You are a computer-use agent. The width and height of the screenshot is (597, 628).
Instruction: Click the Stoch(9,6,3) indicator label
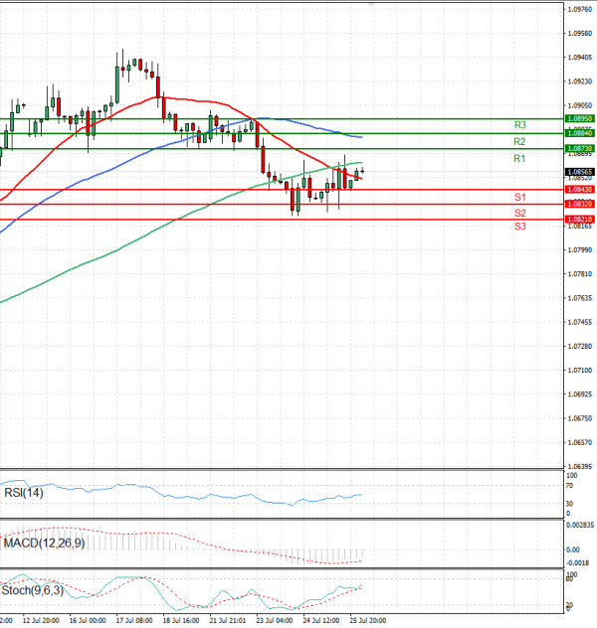point(33,590)
